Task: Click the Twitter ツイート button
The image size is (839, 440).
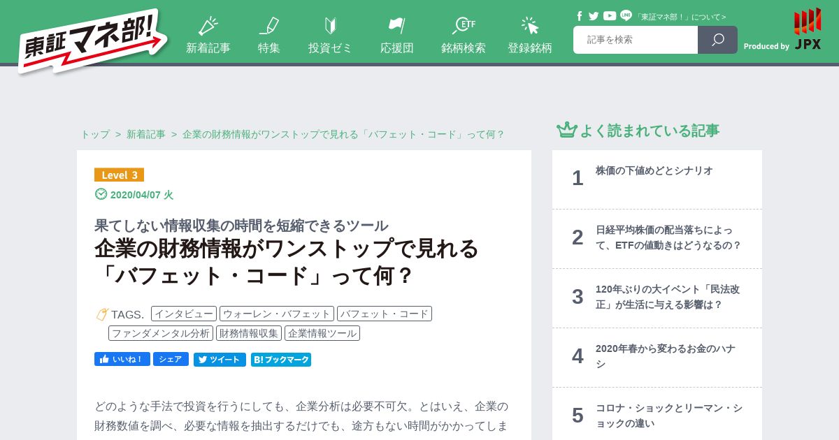Action: (220, 360)
